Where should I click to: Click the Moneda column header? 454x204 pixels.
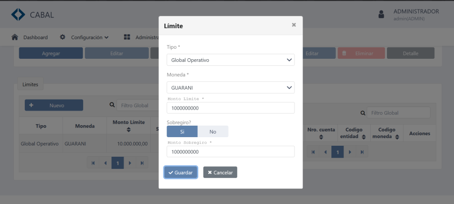(x=85, y=126)
